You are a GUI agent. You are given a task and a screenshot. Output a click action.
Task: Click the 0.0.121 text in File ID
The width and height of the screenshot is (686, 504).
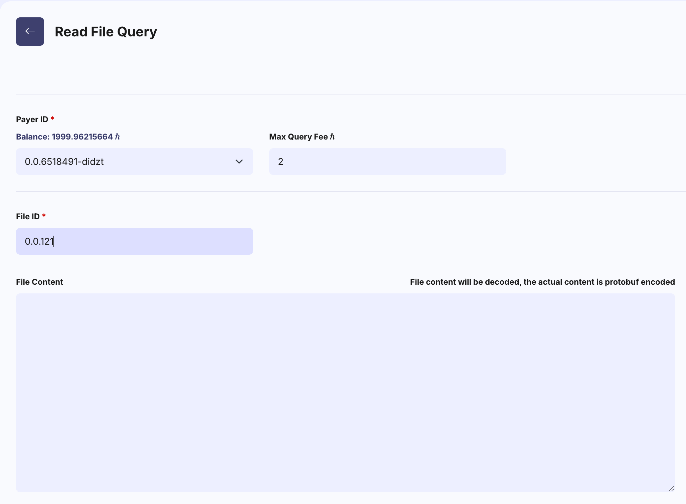(x=39, y=241)
